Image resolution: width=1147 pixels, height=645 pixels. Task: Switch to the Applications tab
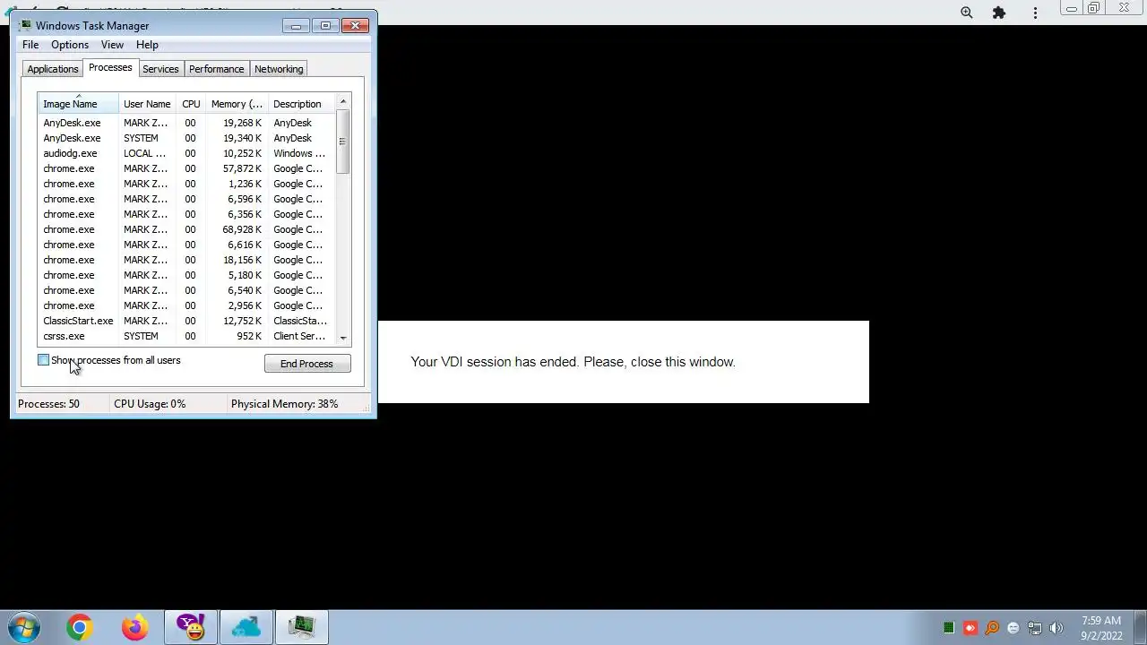53,69
